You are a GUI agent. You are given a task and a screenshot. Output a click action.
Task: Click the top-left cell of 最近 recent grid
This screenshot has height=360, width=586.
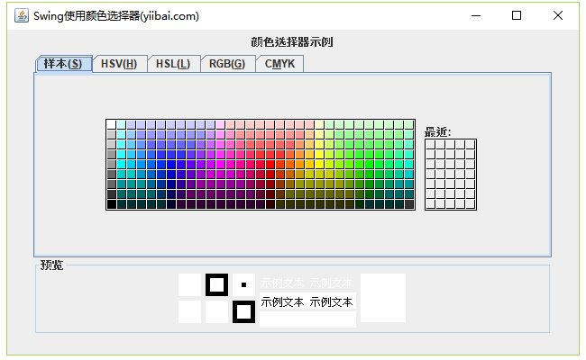(431, 144)
